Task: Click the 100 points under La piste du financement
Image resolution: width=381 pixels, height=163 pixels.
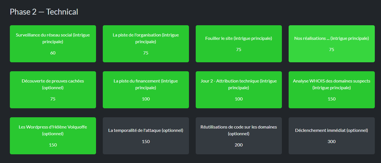Action: coord(146,99)
